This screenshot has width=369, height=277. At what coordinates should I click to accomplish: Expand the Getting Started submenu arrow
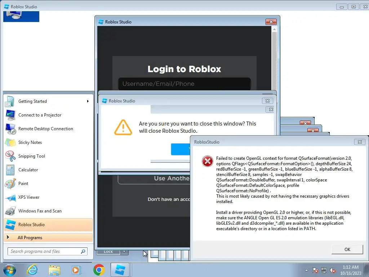click(x=88, y=101)
